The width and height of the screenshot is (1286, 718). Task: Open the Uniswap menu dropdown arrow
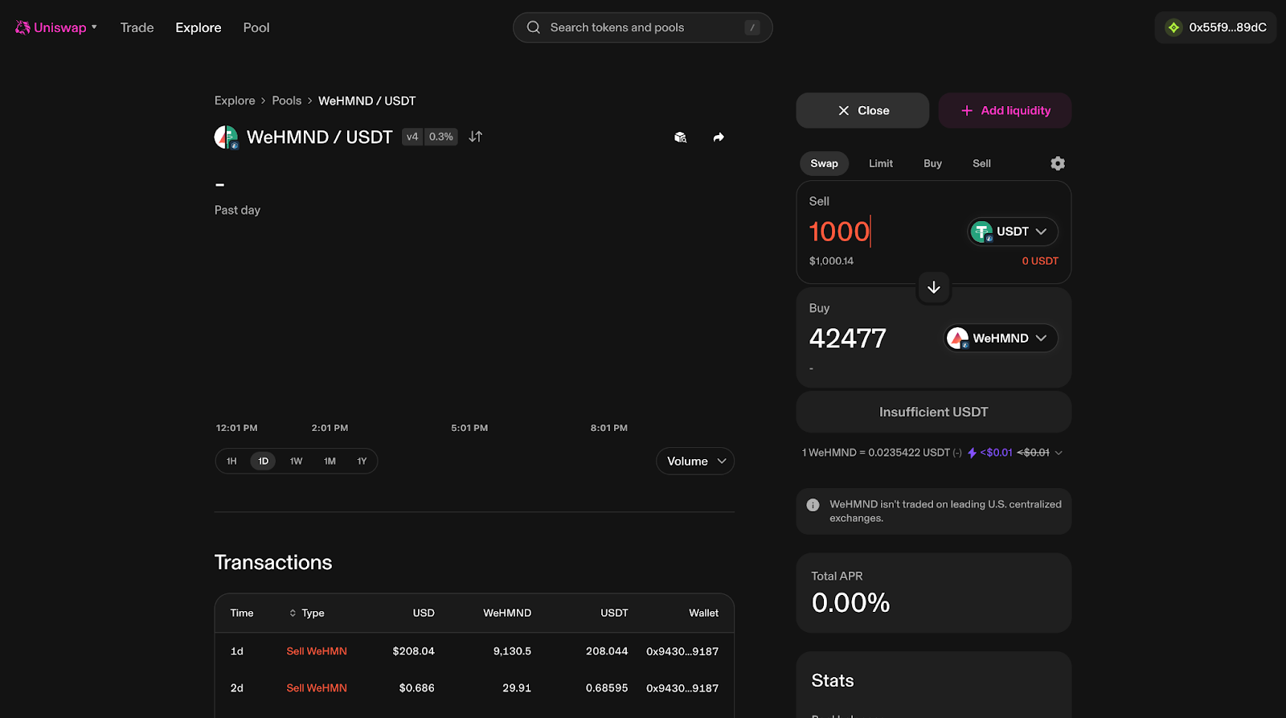[94, 27]
